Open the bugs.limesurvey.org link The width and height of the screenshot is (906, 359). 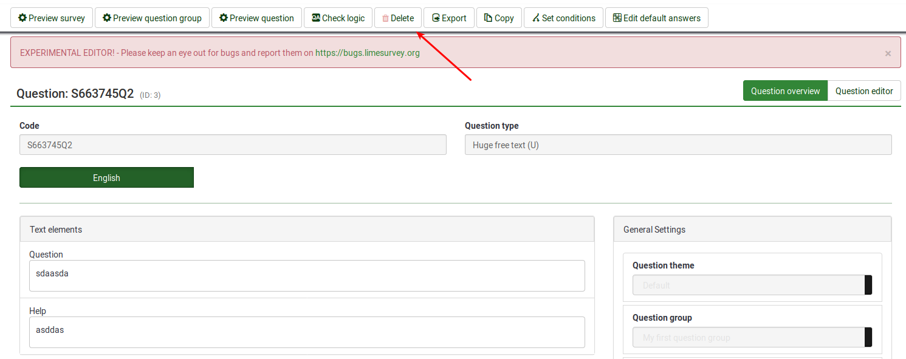(367, 53)
